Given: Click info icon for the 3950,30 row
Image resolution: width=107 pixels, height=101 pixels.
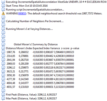Looking at the screenshot, I should pos(3,75).
